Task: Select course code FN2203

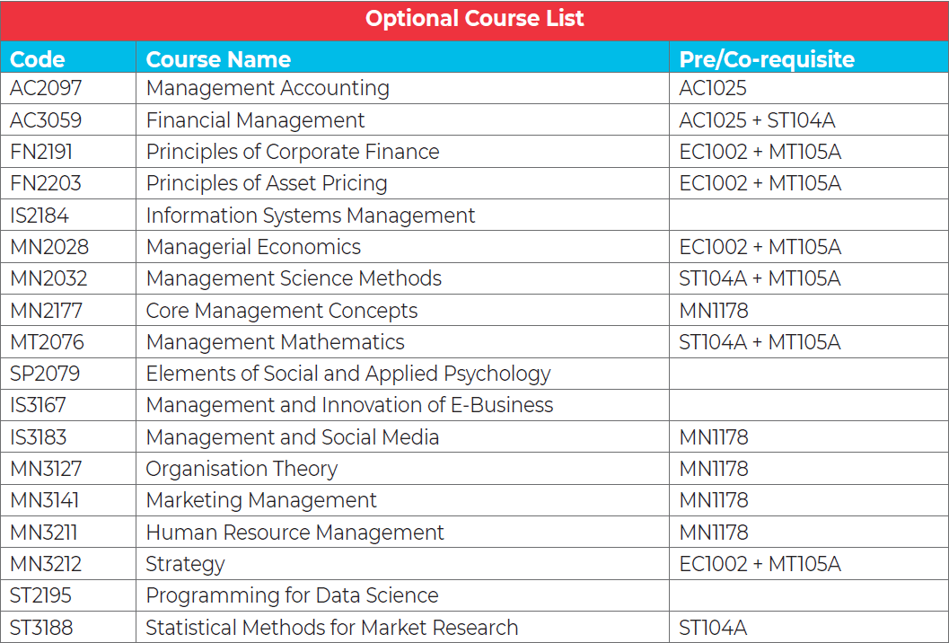Action: [x=46, y=184]
